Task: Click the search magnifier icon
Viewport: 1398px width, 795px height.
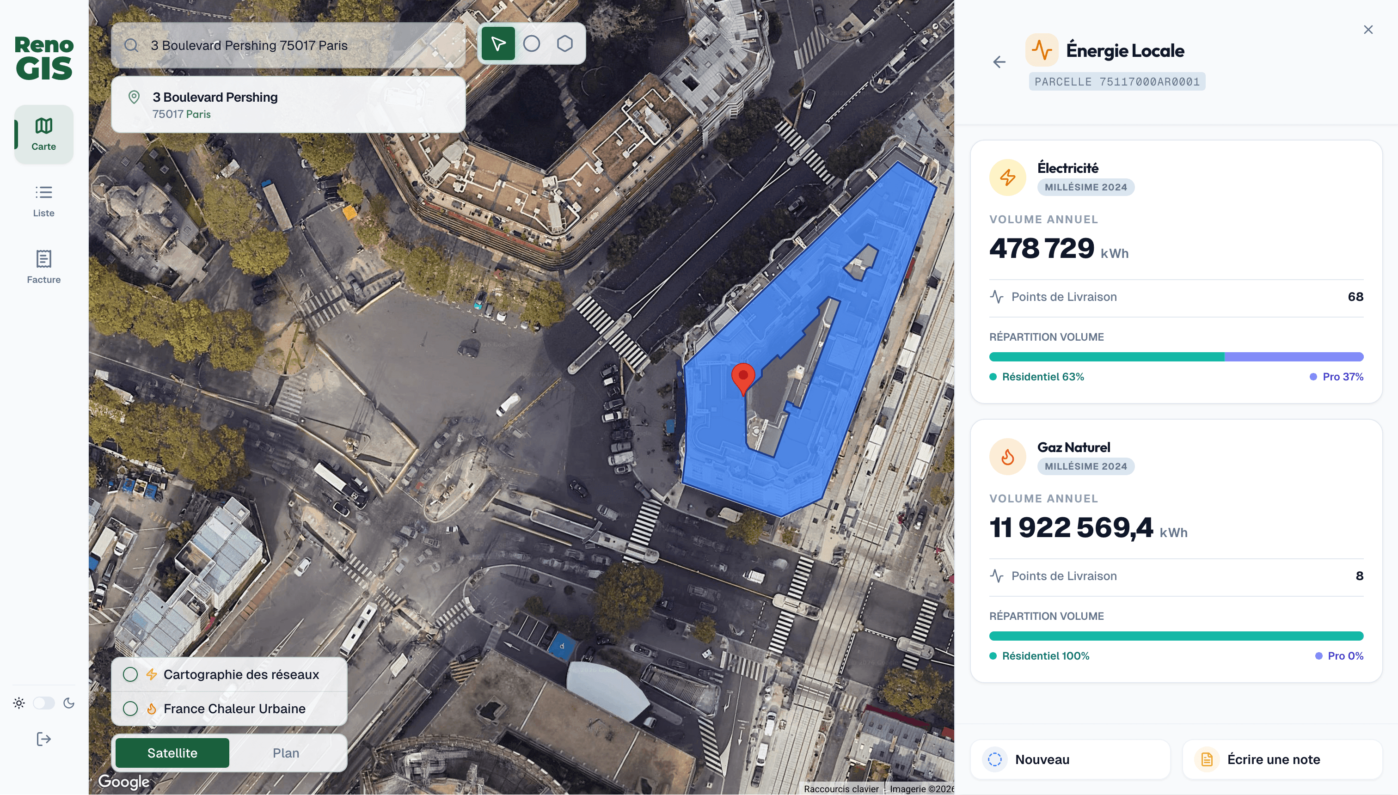Action: [x=131, y=45]
